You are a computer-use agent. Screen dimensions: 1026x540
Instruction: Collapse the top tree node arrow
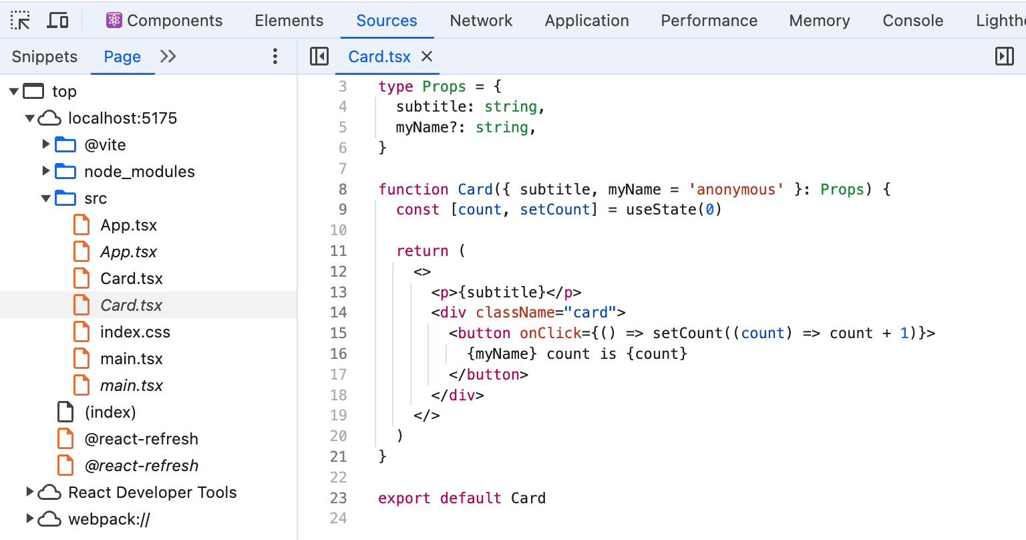click(x=14, y=92)
